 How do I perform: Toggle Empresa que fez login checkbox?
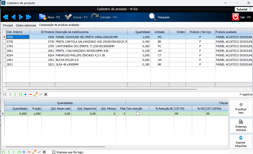click(54, 152)
